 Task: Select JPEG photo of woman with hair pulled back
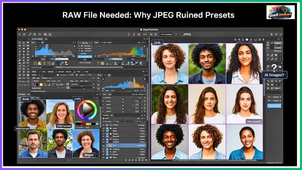tap(244, 142)
